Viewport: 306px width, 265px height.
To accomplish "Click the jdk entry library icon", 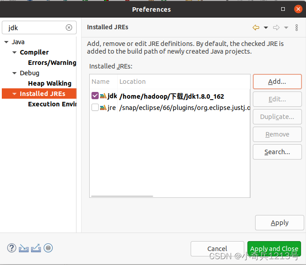I will 103,96.
